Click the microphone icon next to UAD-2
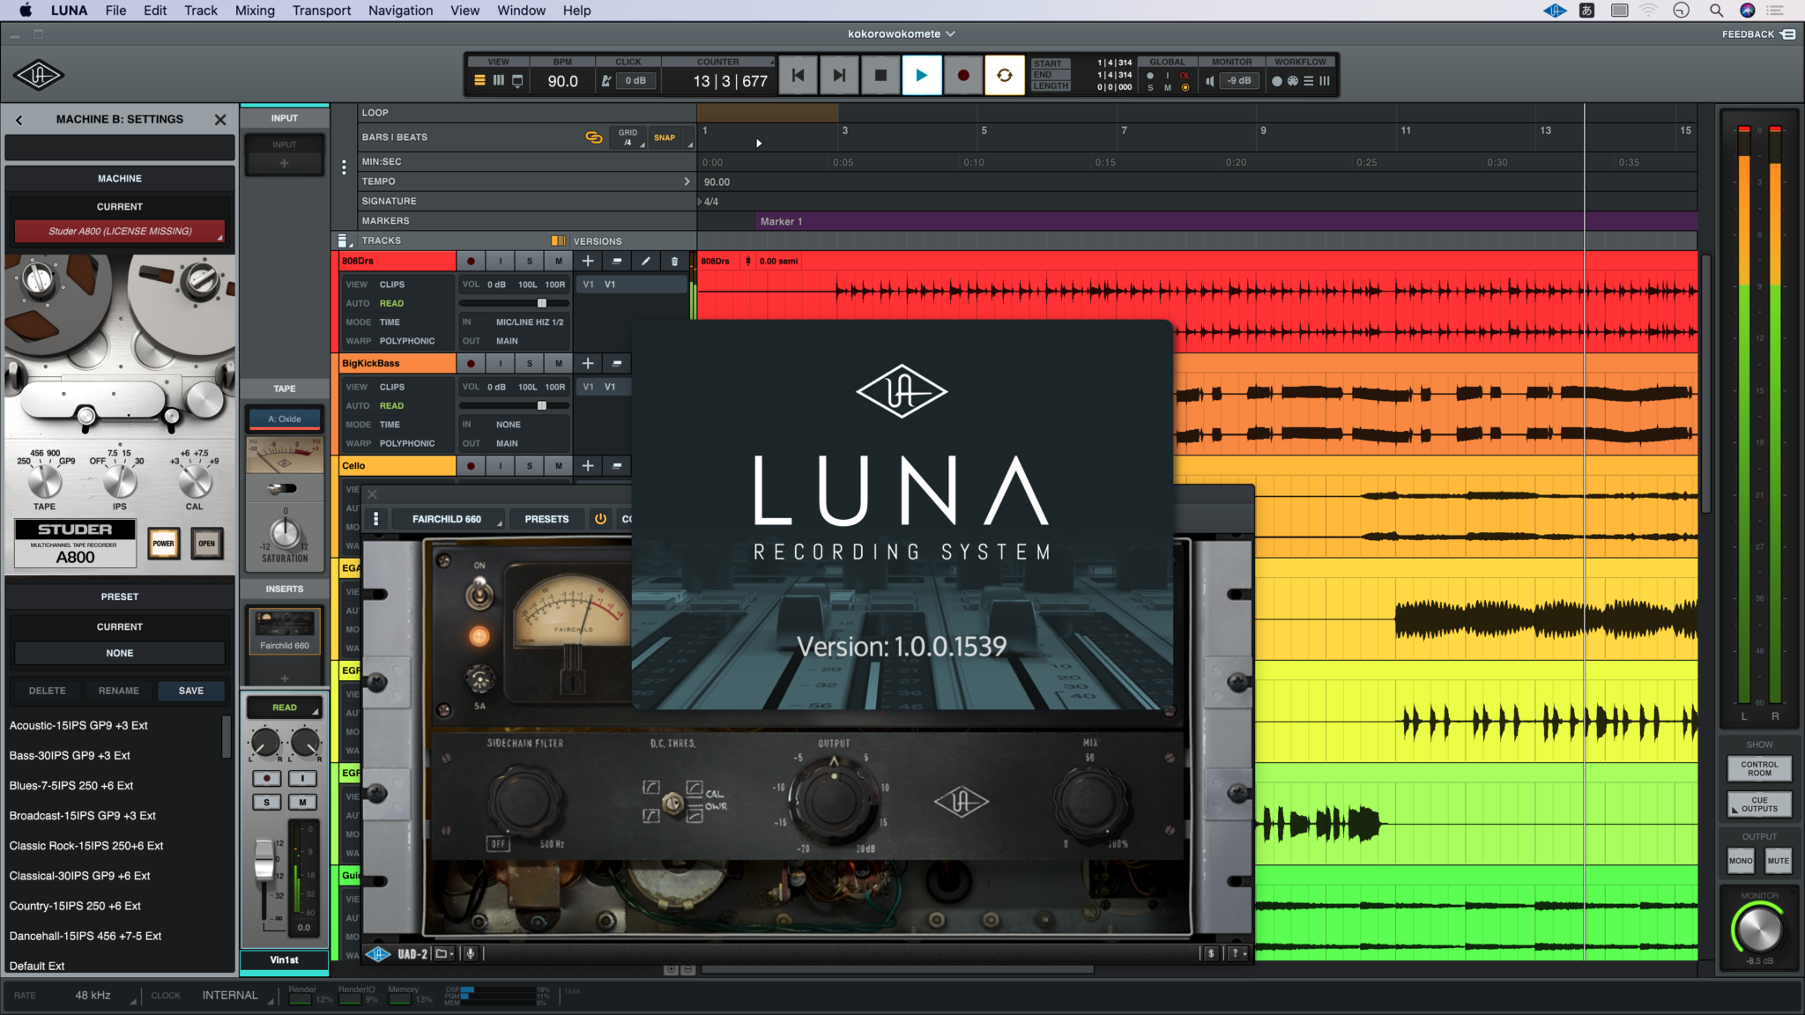Image resolution: width=1805 pixels, height=1015 pixels. point(470,953)
